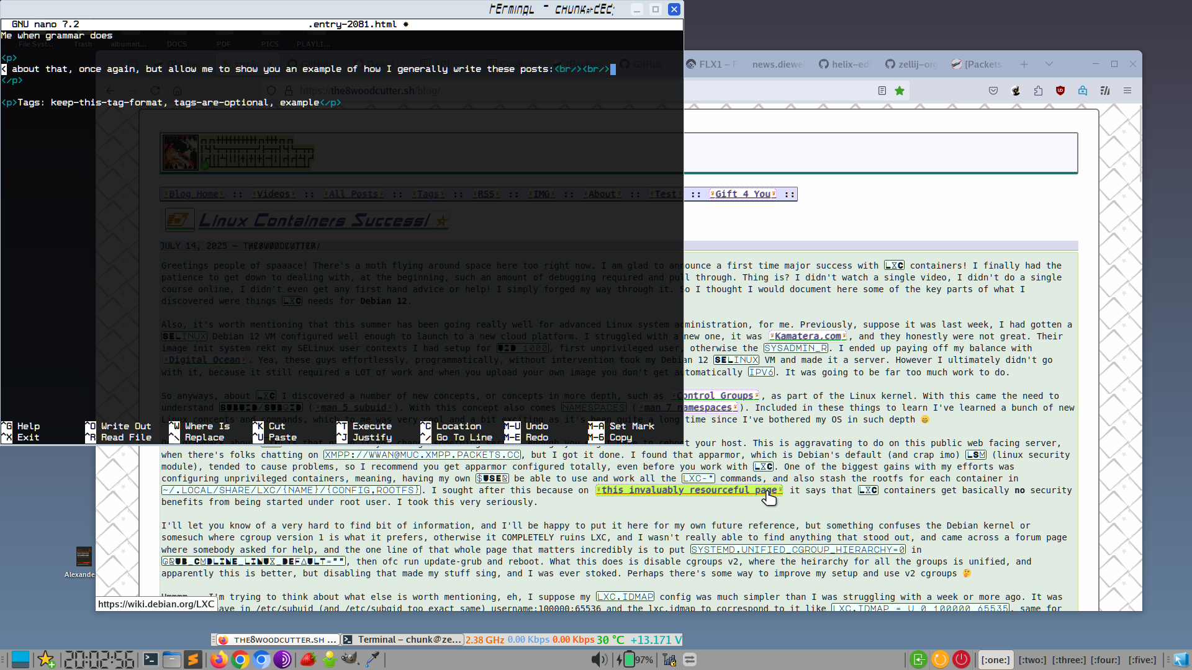Open the color picker eyedropper launcher

(x=372, y=659)
